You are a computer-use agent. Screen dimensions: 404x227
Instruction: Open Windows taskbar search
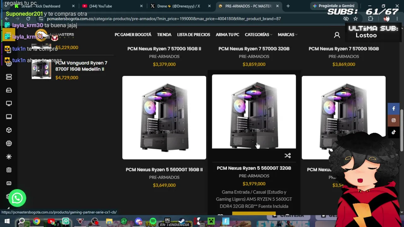[x=22, y=221]
